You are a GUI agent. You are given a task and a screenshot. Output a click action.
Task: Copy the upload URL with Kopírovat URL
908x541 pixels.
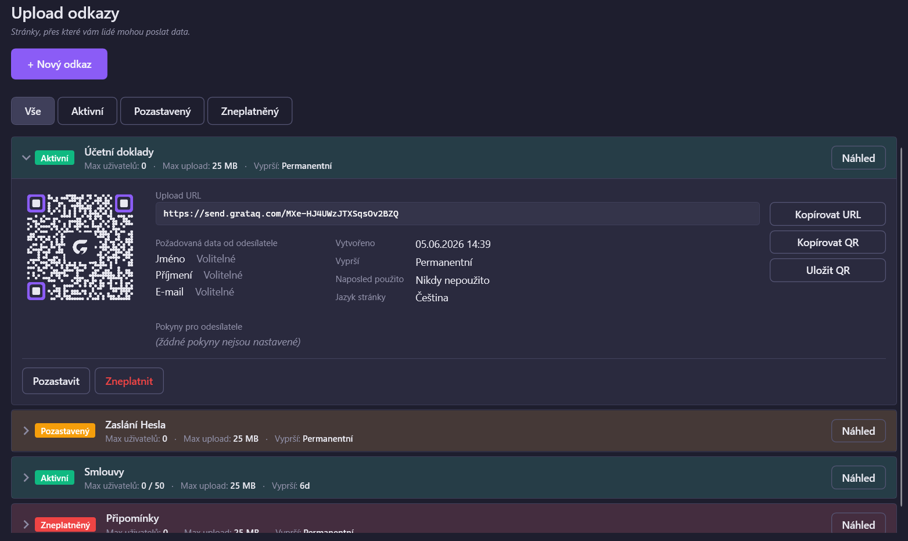(828, 214)
